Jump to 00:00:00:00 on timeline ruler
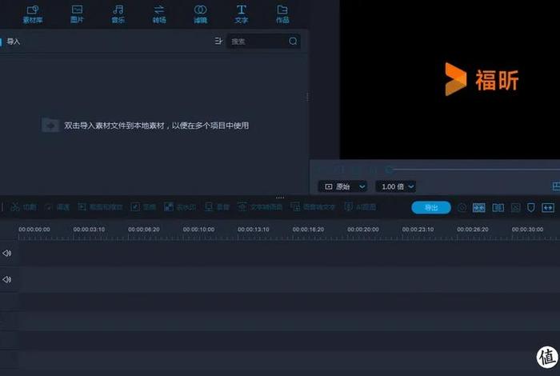Viewport: 560px width, 376px height. tap(34, 230)
